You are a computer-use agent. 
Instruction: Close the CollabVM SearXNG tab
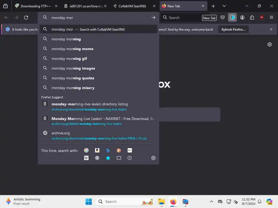154,6
